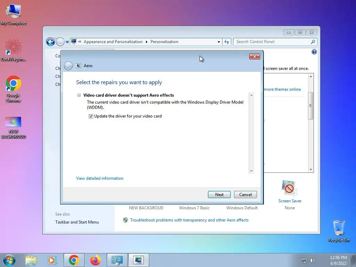Show the clock and date flyout
The height and width of the screenshot is (267, 356).
pyautogui.click(x=338, y=260)
